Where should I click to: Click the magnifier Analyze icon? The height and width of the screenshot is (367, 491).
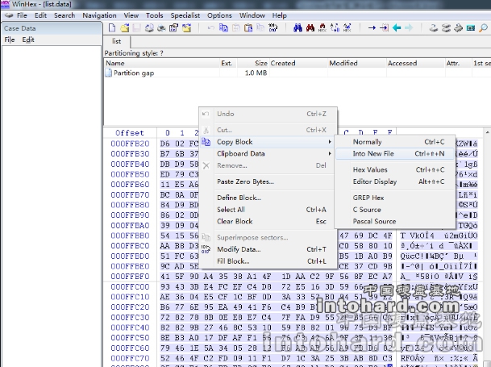tap(483, 28)
